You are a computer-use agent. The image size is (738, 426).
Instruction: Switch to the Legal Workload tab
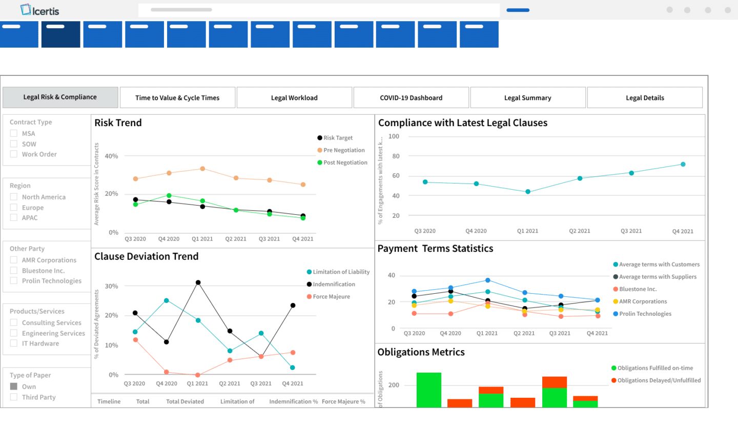[x=294, y=97]
